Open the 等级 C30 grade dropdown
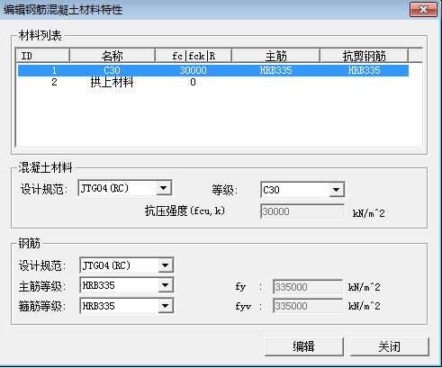This screenshot has width=442, height=368. pos(337,190)
